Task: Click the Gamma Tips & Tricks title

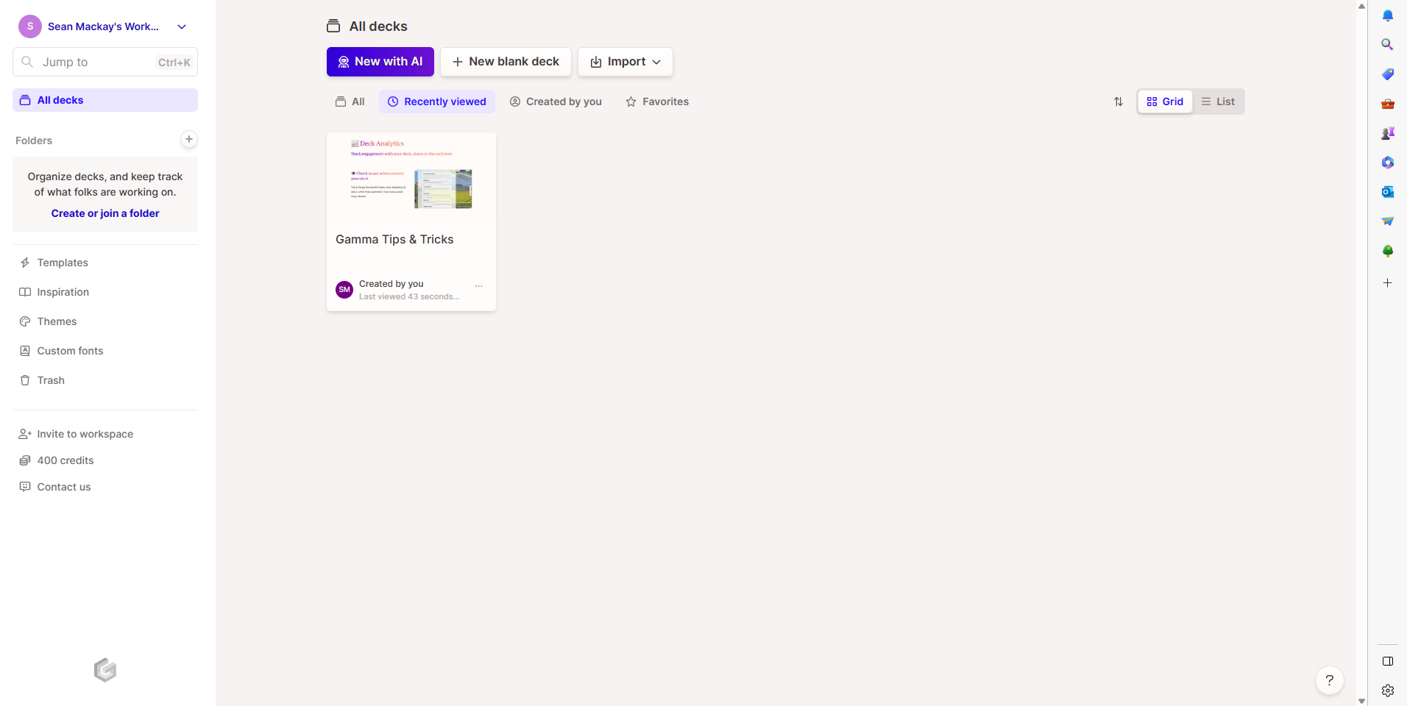Action: point(394,239)
